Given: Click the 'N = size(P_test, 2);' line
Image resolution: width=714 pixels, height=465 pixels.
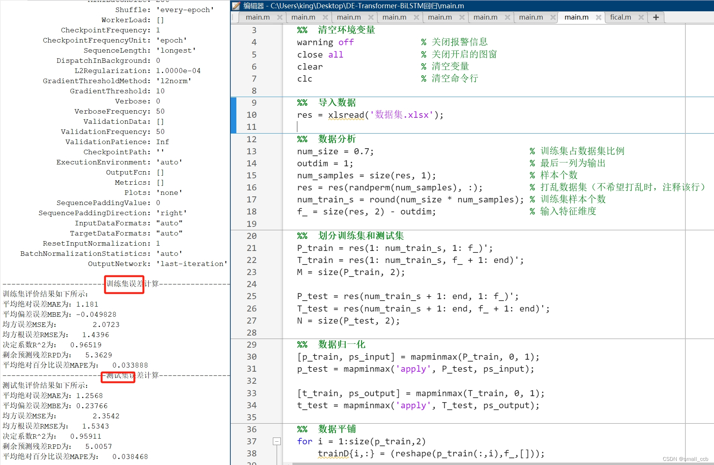Looking at the screenshot, I should [348, 321].
